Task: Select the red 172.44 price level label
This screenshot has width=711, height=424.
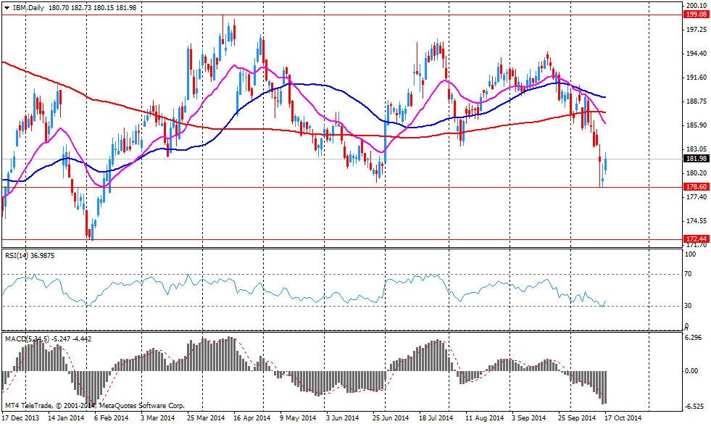Action: point(696,238)
